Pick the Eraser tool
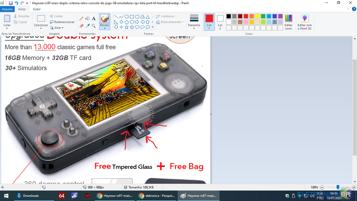 [81, 26]
